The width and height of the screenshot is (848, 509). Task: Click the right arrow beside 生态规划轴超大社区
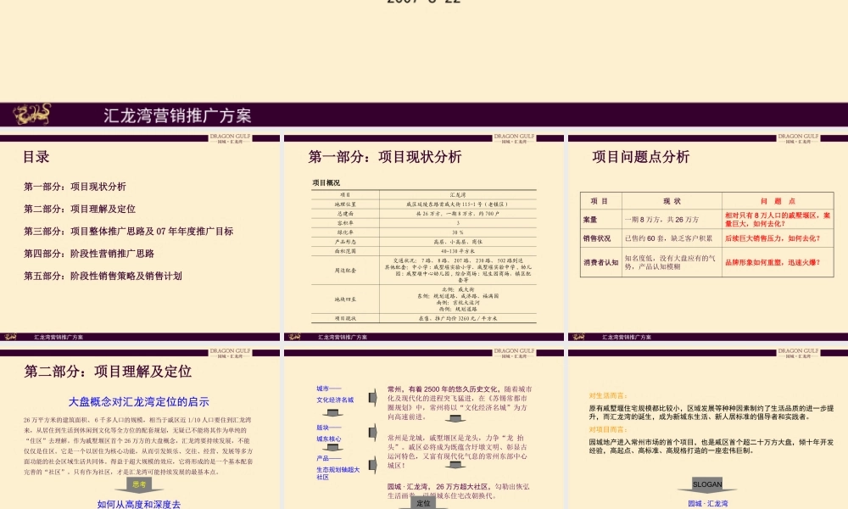click(x=372, y=464)
